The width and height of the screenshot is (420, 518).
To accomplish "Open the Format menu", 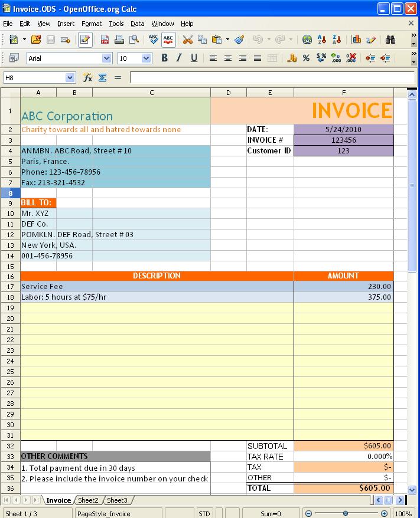I will (x=92, y=24).
